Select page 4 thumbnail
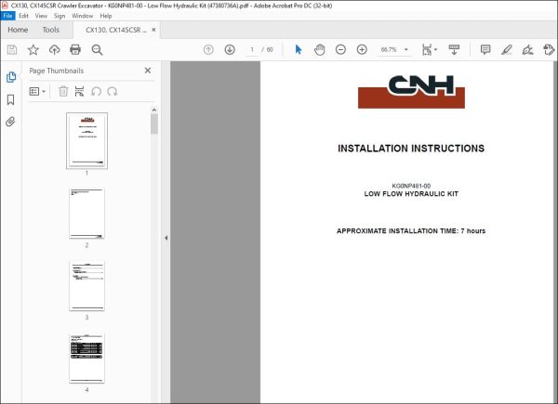The height and width of the screenshot is (404, 558). 86,358
